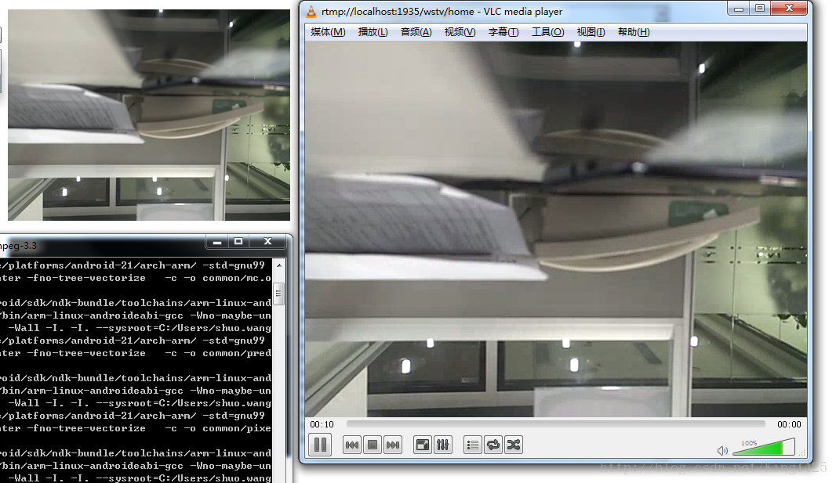This screenshot has height=483, width=836.
Task: Toggle fullscreen video button in VLC
Action: point(423,445)
